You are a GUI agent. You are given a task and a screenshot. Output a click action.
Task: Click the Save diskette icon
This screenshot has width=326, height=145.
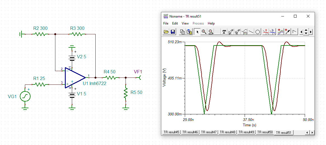(173, 32)
